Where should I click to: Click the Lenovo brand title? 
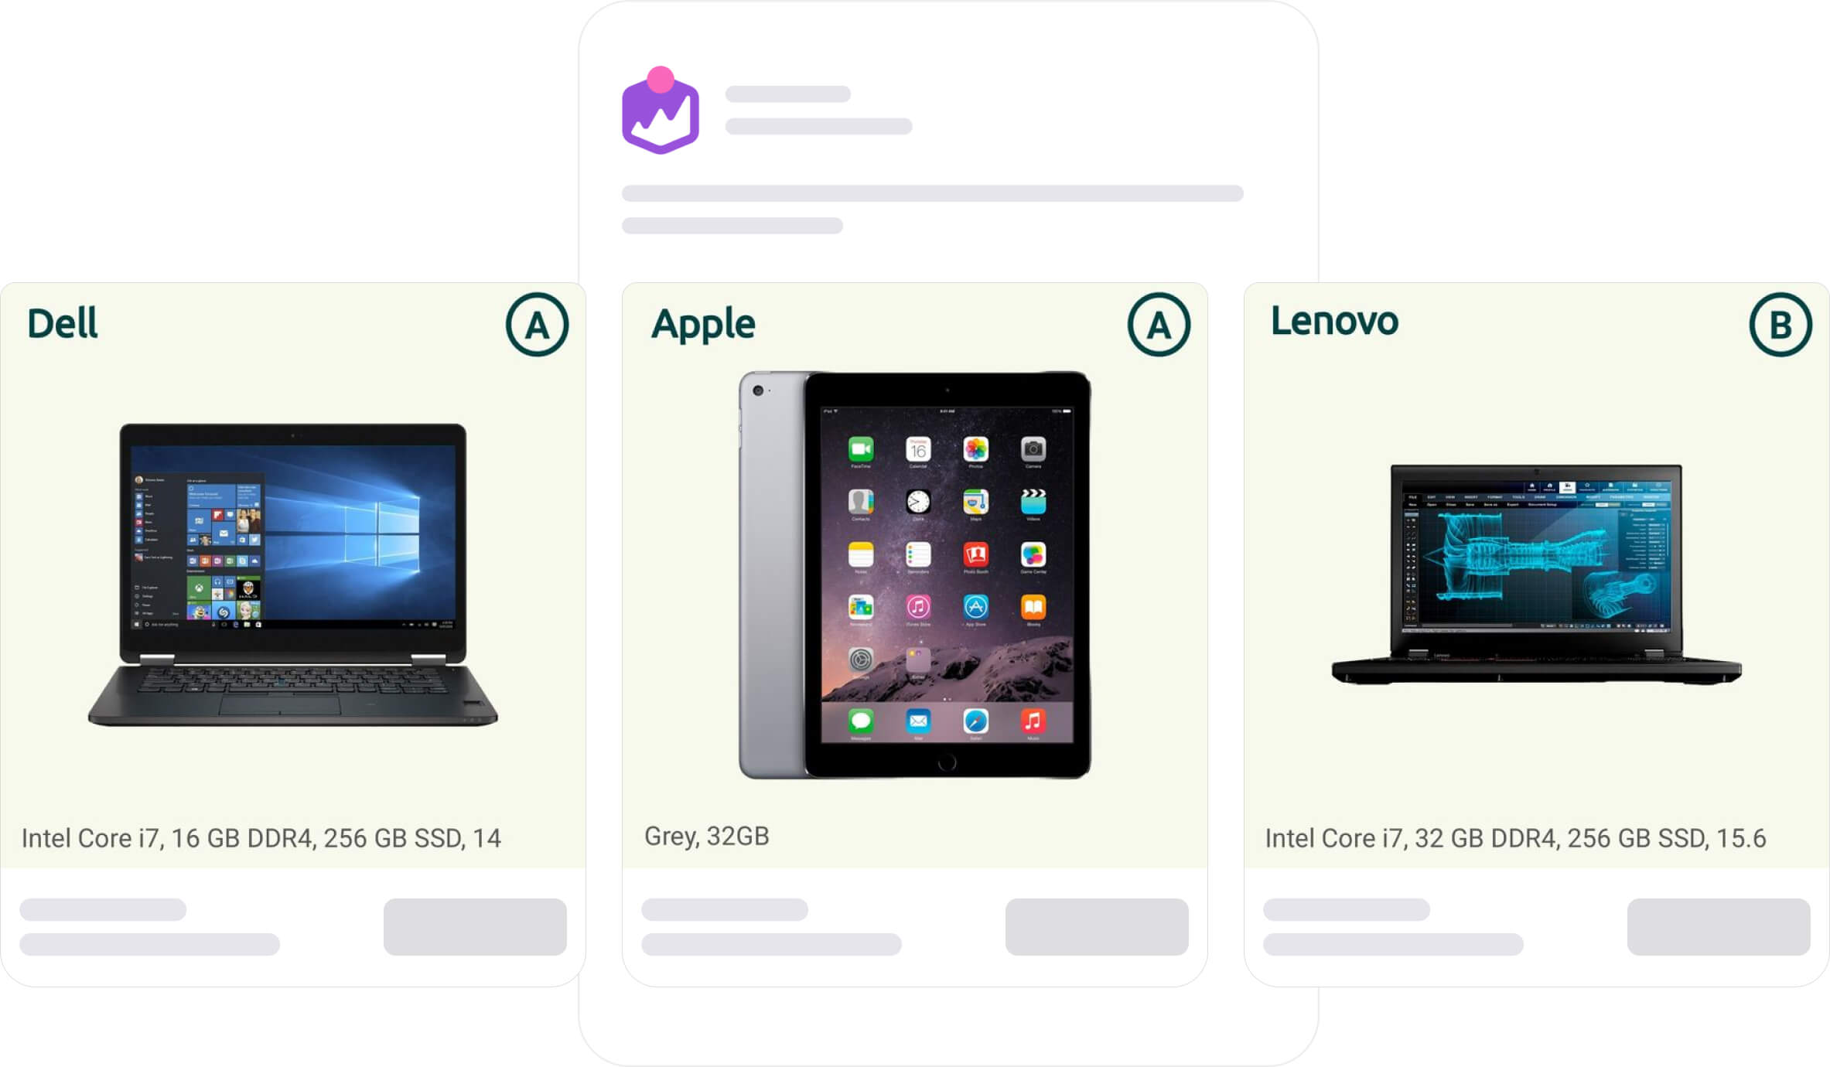point(1334,322)
